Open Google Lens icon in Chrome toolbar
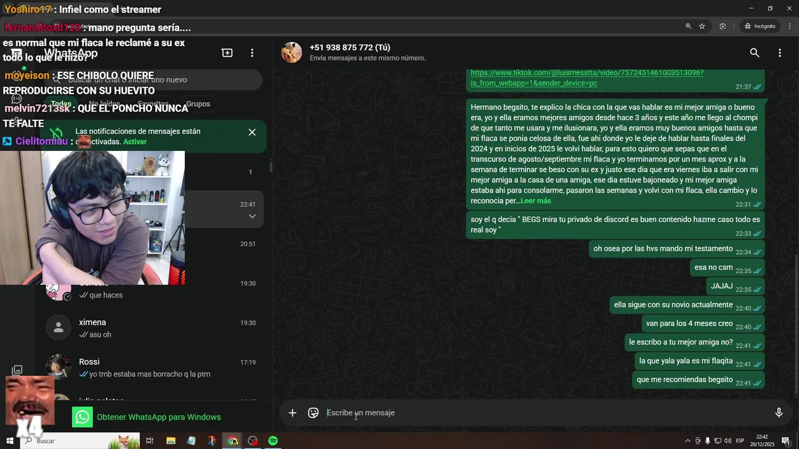Image resolution: width=799 pixels, height=449 pixels. pos(723,26)
